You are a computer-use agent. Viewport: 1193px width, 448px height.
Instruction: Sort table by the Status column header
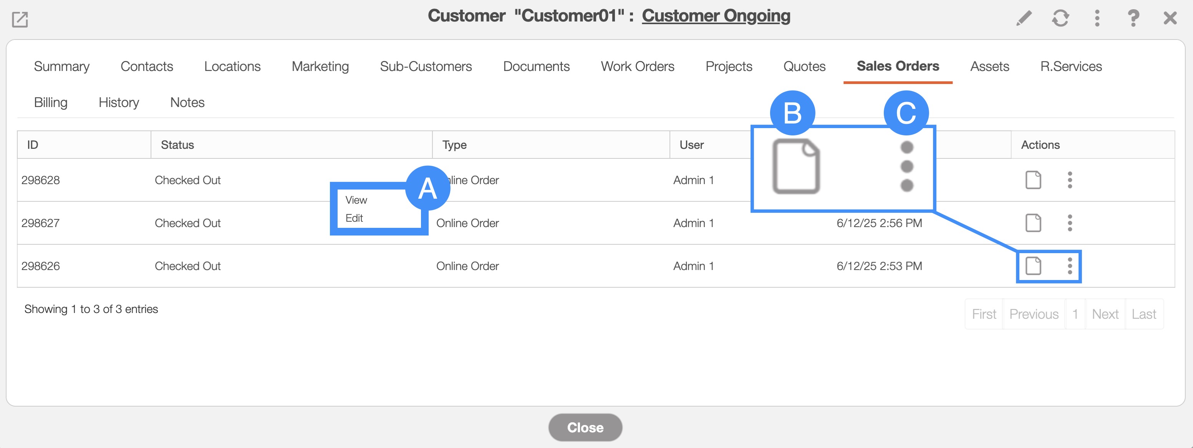(x=177, y=145)
